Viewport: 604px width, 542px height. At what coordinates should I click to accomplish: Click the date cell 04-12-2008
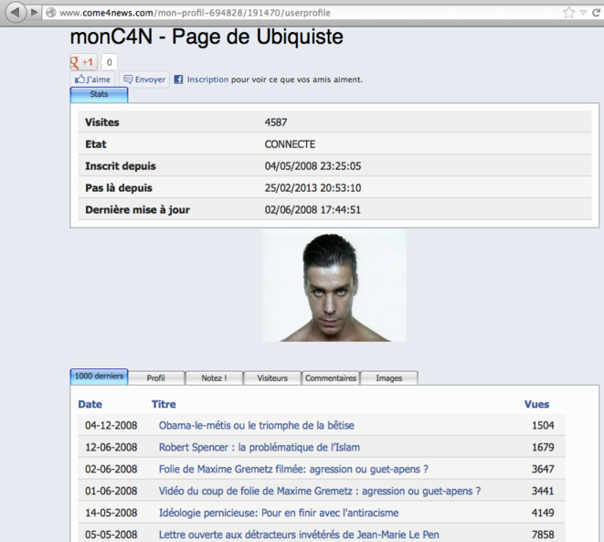(x=111, y=425)
